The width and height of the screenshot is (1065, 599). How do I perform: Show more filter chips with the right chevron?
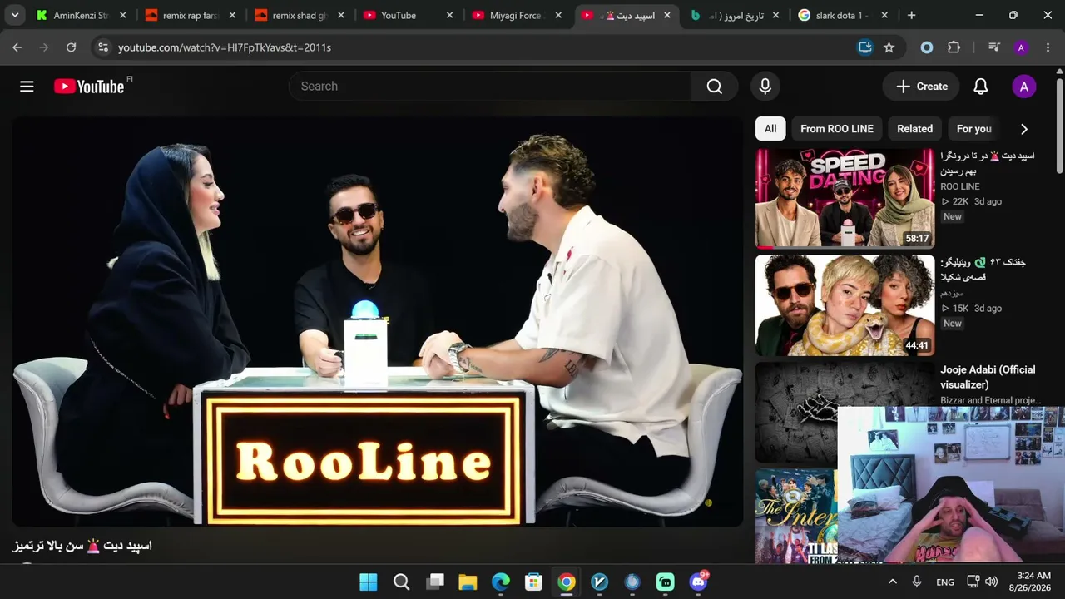pos(1024,129)
